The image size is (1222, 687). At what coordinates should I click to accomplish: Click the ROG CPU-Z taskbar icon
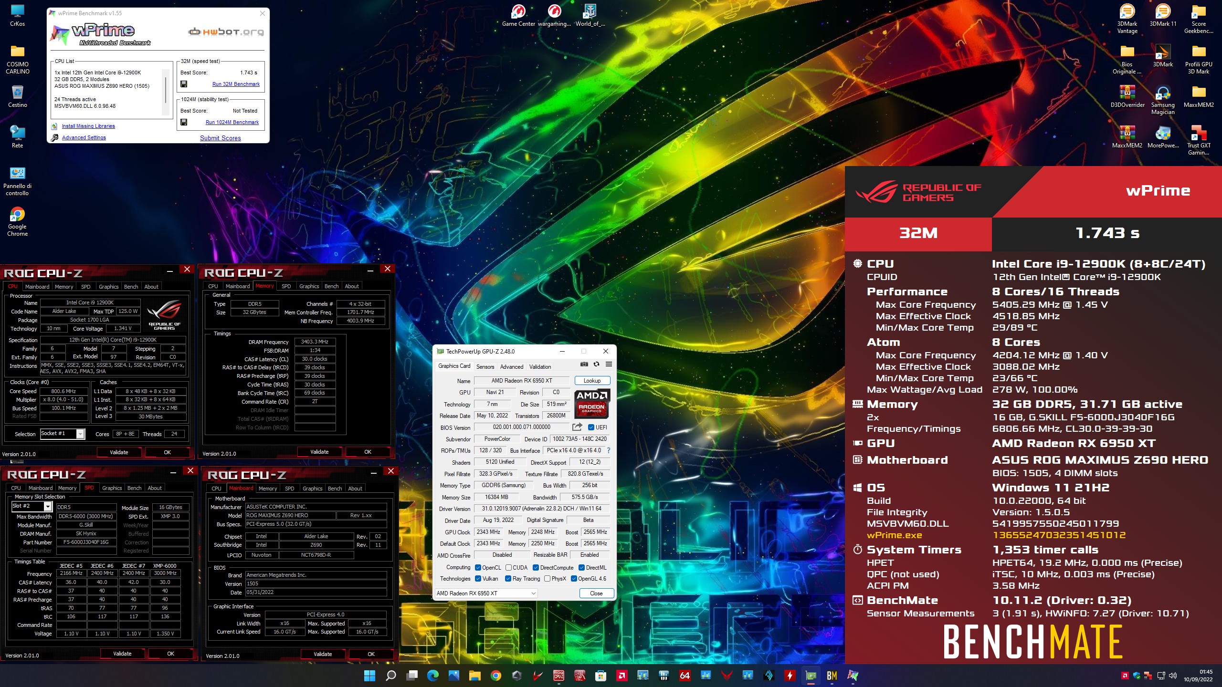pyautogui.click(x=559, y=676)
